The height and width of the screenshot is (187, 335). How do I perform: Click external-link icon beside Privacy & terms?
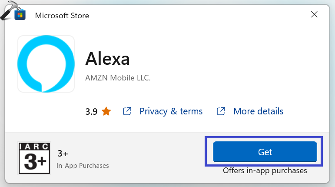(x=127, y=111)
